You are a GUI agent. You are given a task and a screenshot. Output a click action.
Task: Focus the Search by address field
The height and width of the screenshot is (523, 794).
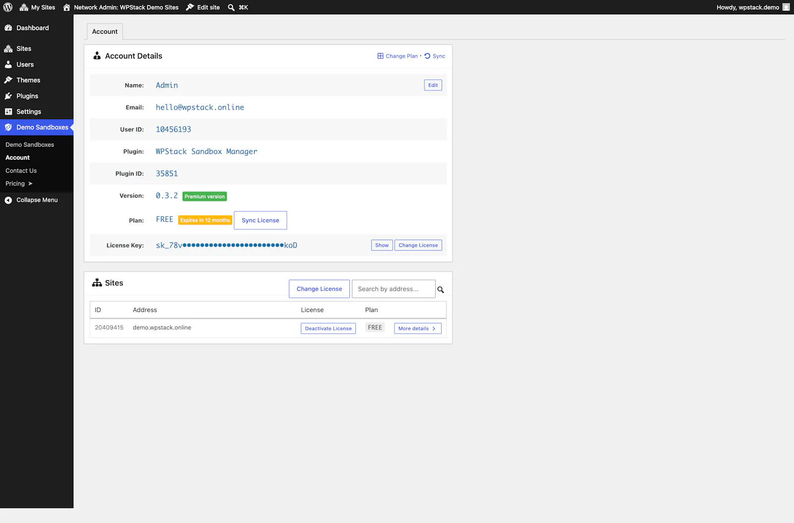pos(394,289)
